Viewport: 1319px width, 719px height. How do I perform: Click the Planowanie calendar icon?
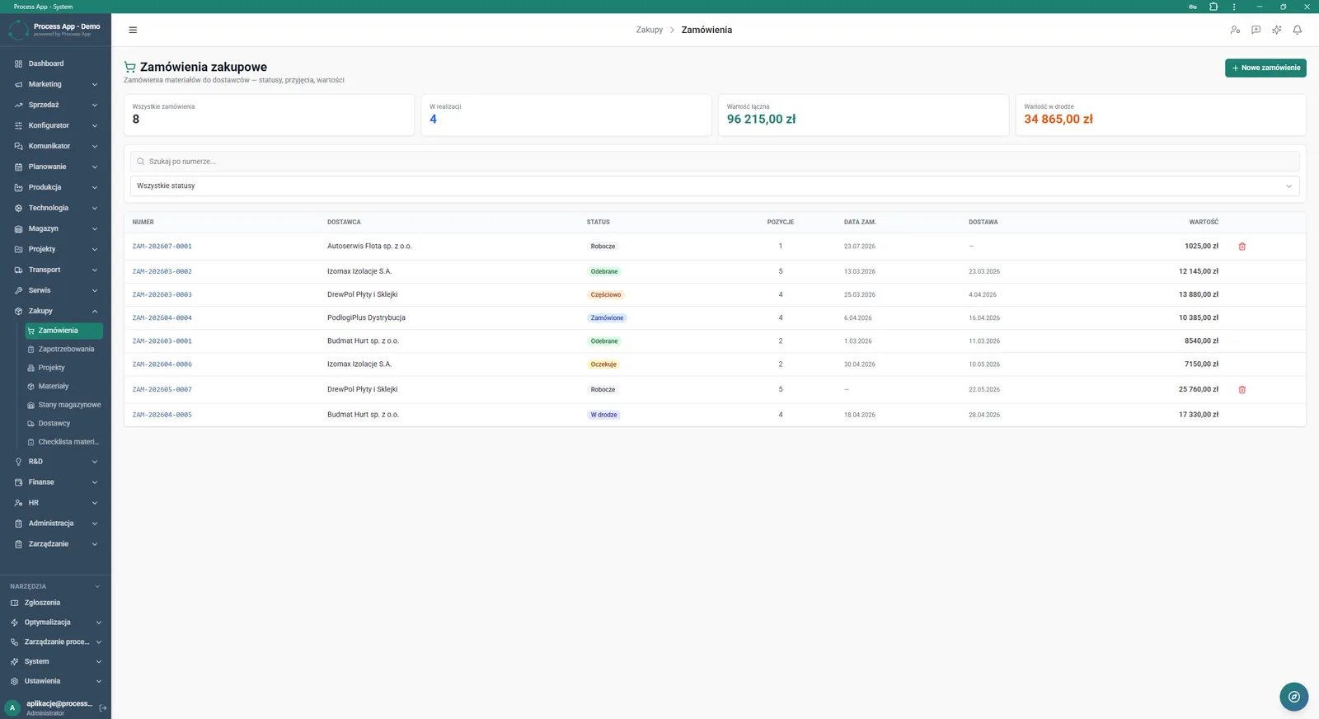(18, 167)
